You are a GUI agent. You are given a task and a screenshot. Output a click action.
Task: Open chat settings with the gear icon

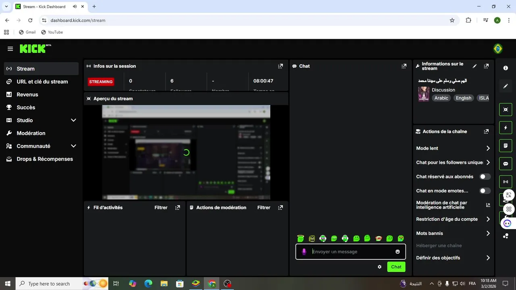(379, 267)
